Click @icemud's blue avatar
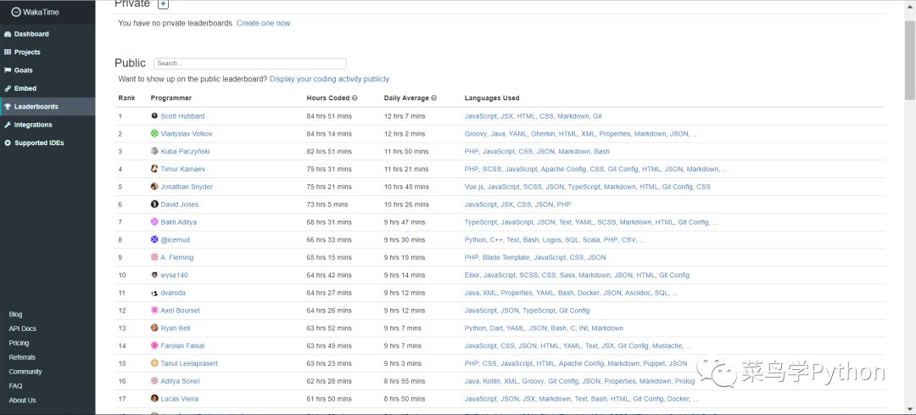Image resolution: width=916 pixels, height=415 pixels. pyautogui.click(x=154, y=239)
